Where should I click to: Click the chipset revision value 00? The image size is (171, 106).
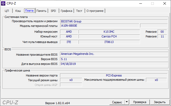[x=162, y=32]
